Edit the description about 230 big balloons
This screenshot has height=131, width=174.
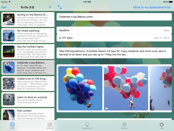click(x=114, y=53)
